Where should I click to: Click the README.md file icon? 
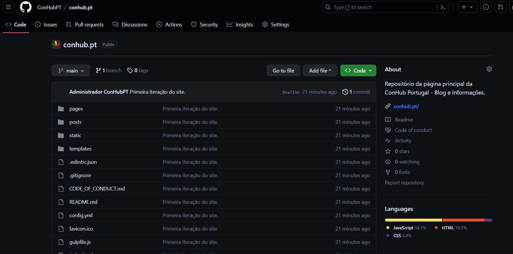[61, 202]
